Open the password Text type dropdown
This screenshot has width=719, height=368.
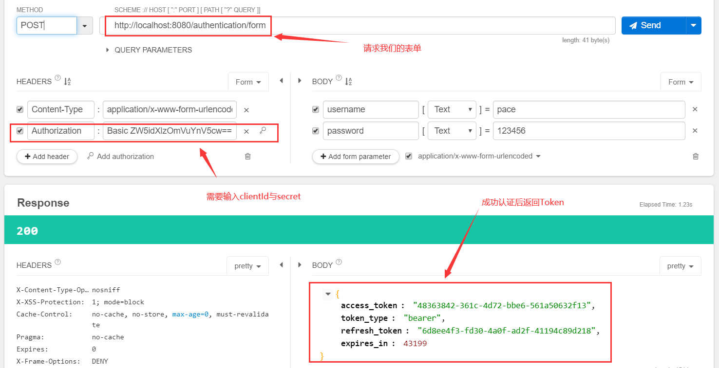[452, 131]
